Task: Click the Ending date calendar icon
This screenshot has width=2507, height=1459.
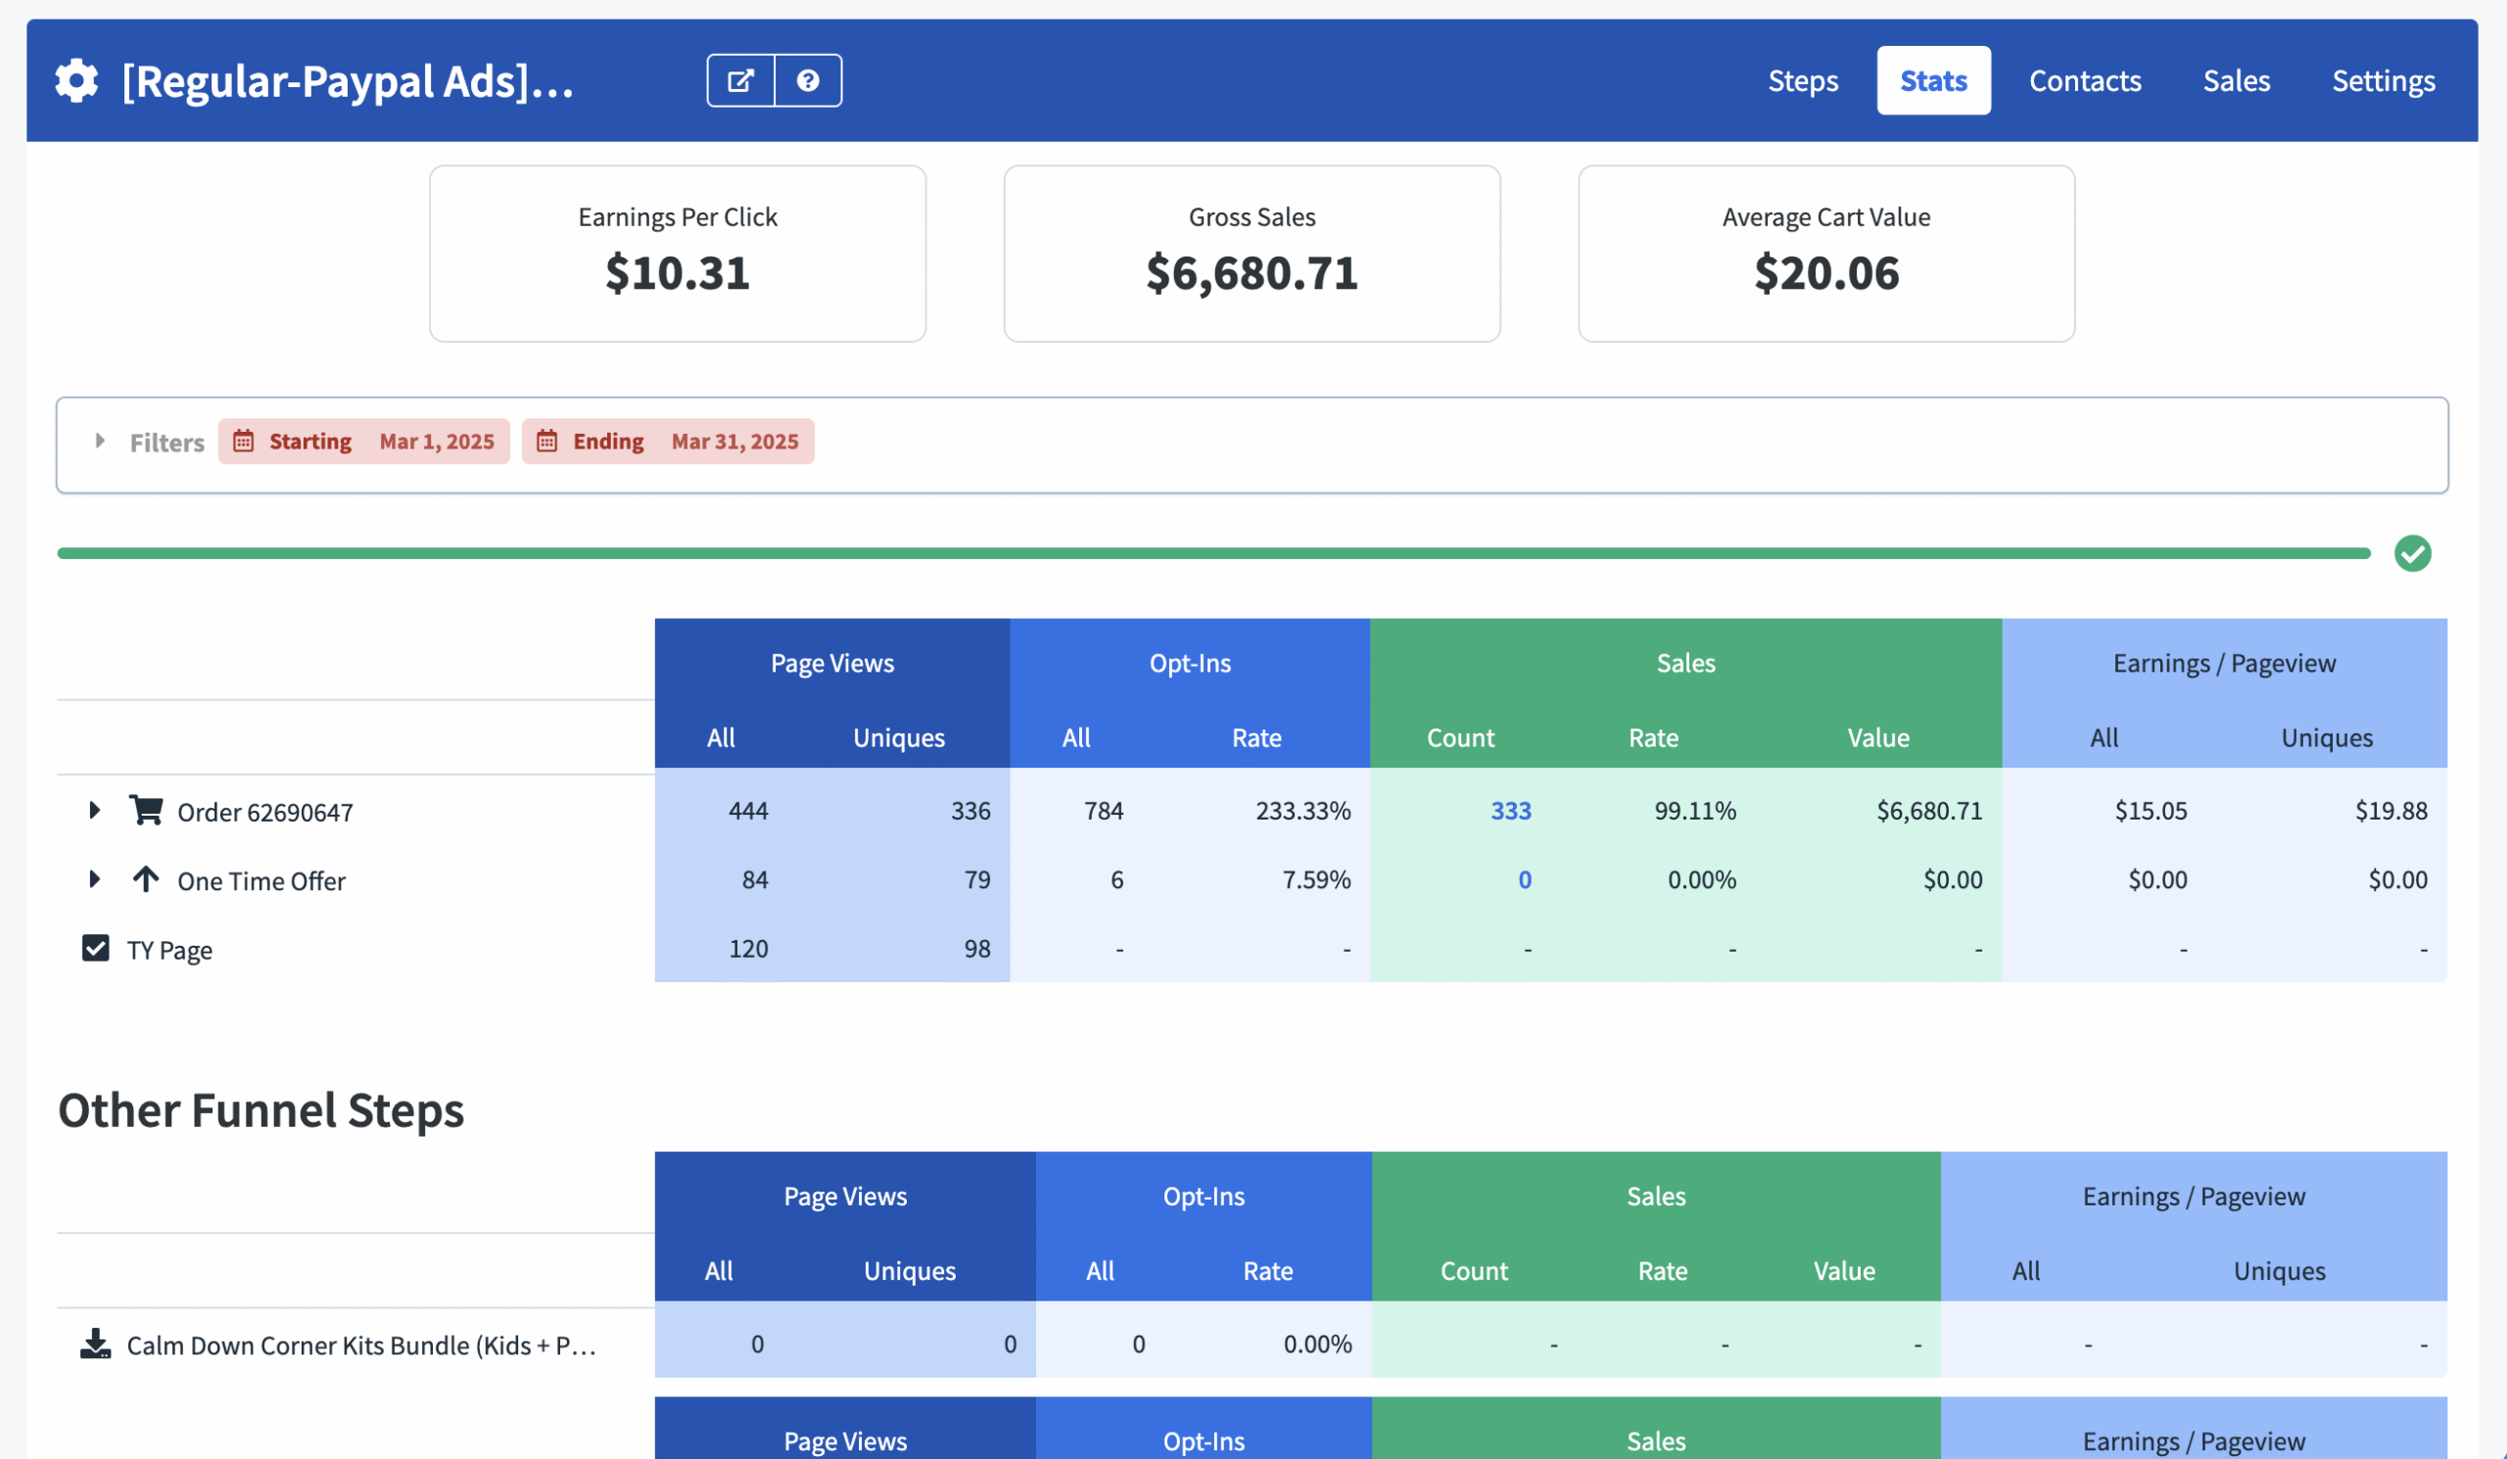Action: 547,442
